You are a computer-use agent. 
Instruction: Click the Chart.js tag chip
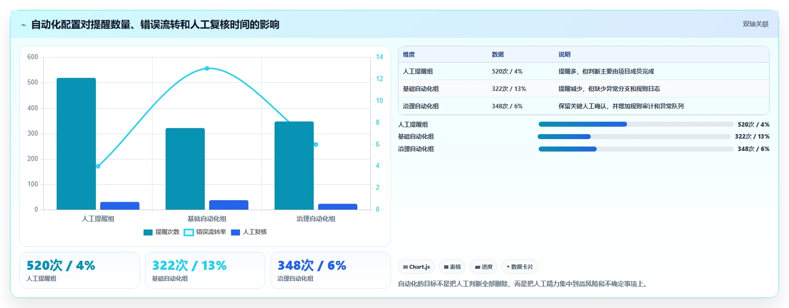[416, 267]
